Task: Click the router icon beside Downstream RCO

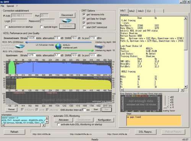Action: (20, 46)
